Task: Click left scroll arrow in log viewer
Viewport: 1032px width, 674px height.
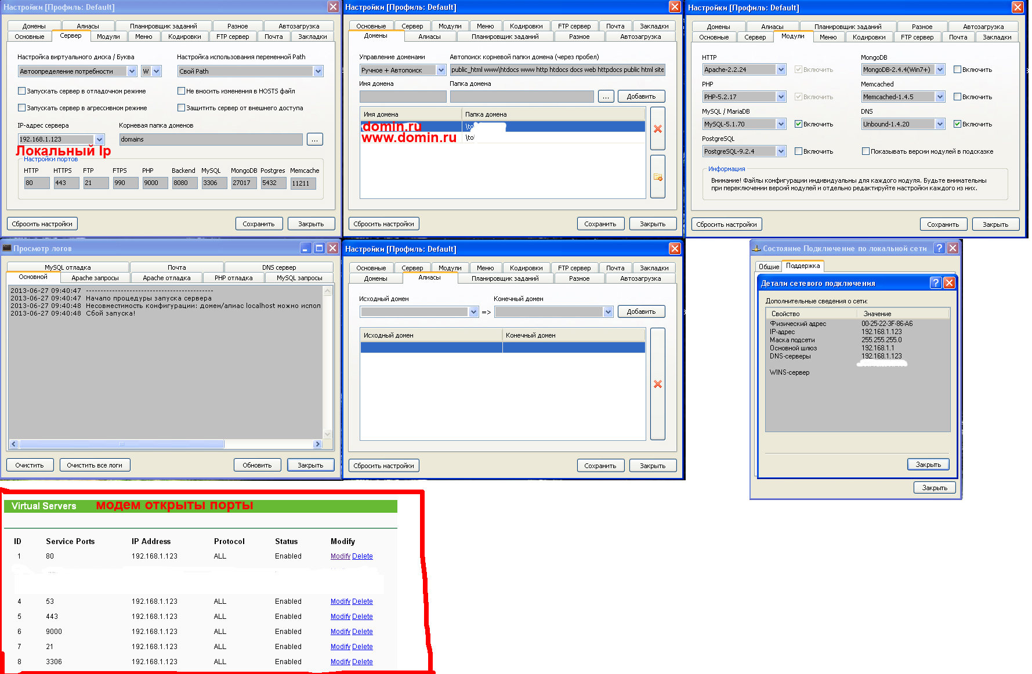Action: click(x=14, y=444)
